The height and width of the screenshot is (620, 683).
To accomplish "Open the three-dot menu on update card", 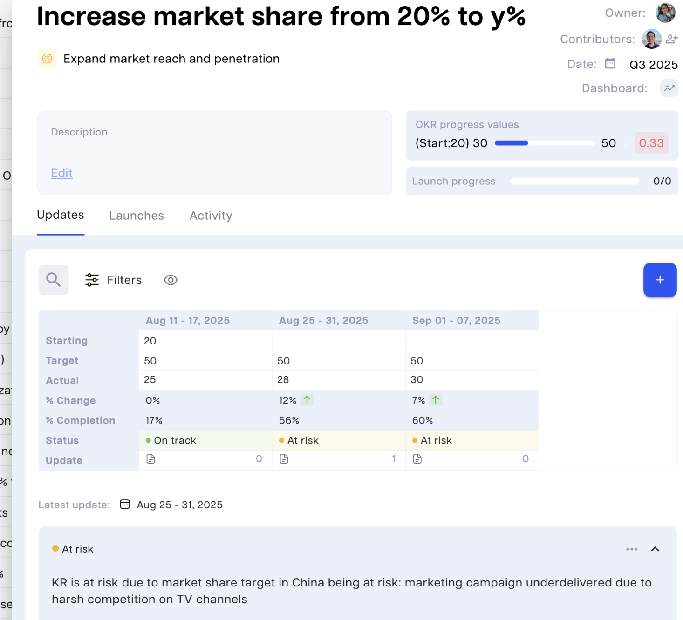I will [632, 549].
